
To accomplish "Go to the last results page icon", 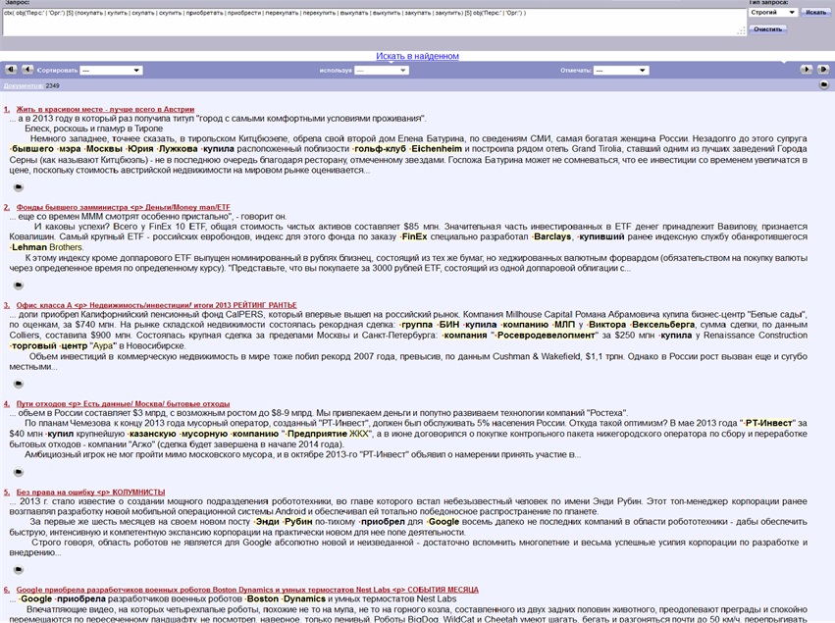I will [x=823, y=70].
